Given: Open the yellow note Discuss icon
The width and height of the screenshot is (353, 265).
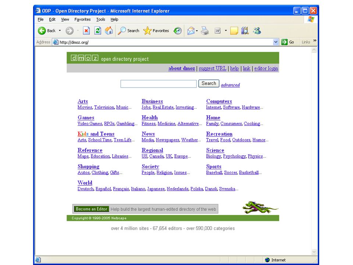Looking at the screenshot, I should pyautogui.click(x=234, y=31).
